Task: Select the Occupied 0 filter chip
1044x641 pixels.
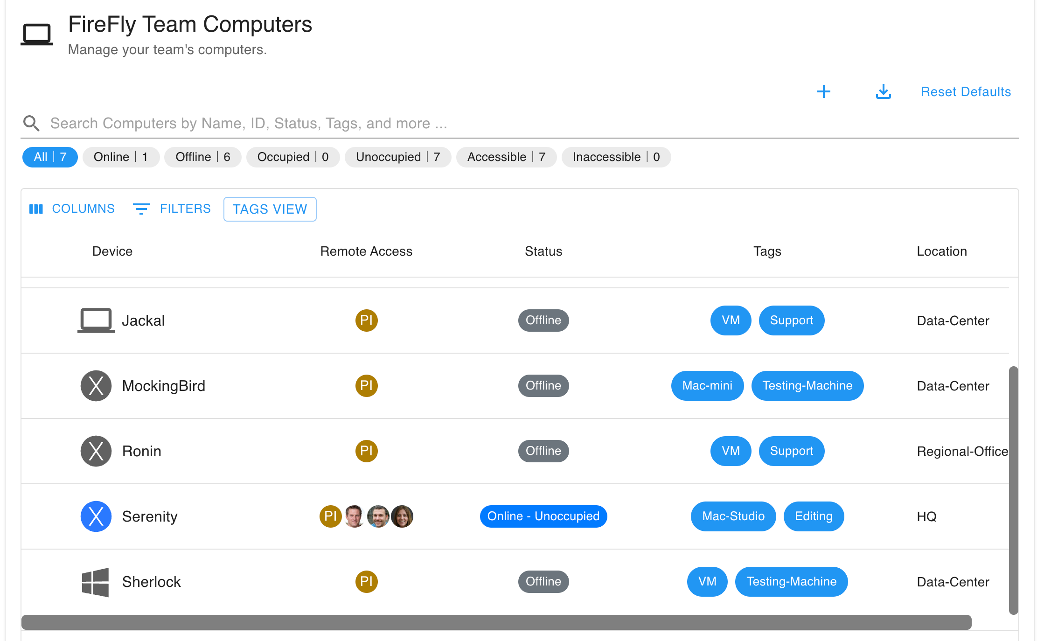Action: [x=293, y=157]
